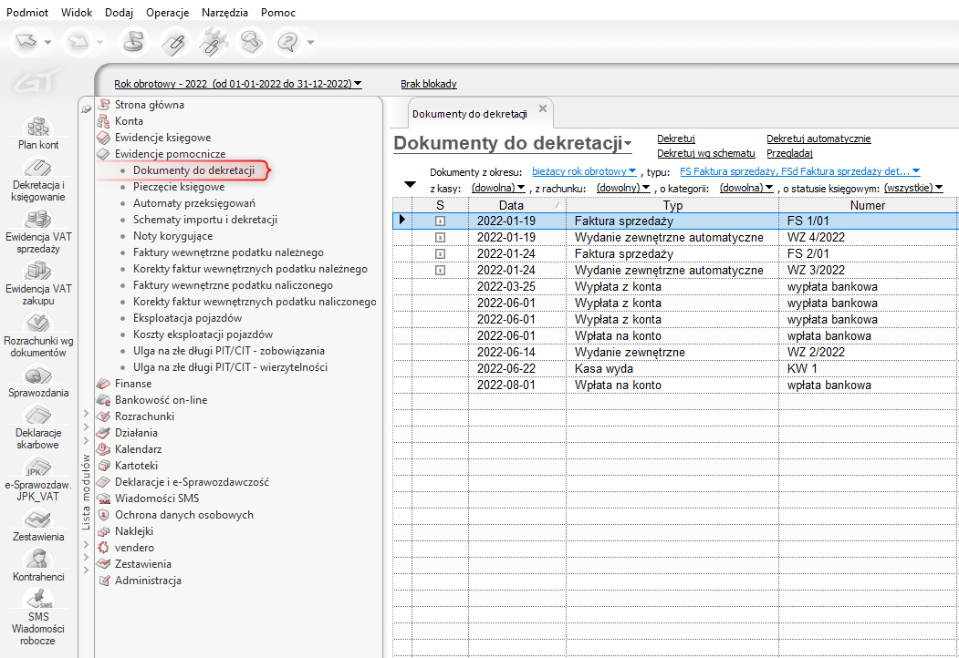
Task: Click status marker on FS 1/01 row
Action: click(440, 221)
